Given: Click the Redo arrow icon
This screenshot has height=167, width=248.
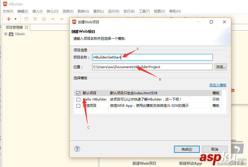Looking at the screenshot, I should point(62,19).
